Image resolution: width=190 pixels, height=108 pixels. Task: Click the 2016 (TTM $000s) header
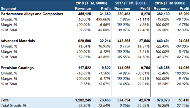(x=170, y=3)
